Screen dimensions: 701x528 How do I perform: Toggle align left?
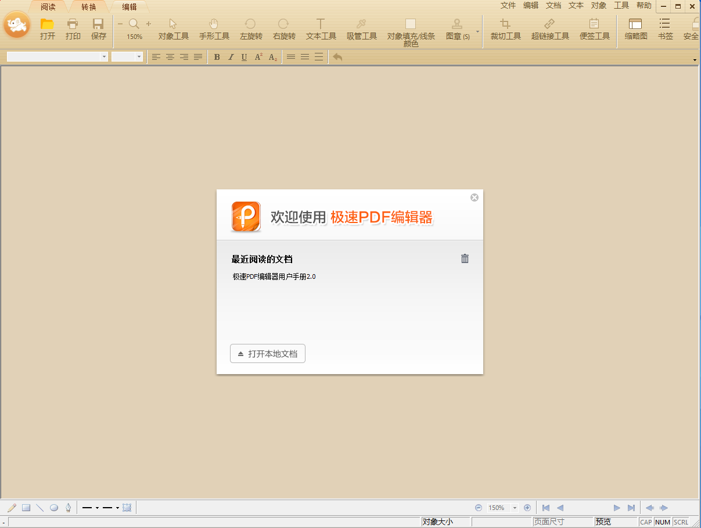tap(156, 57)
